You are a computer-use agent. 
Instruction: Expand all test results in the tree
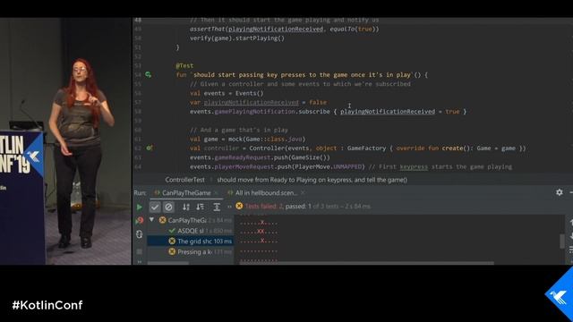pyautogui.click(x=217, y=207)
